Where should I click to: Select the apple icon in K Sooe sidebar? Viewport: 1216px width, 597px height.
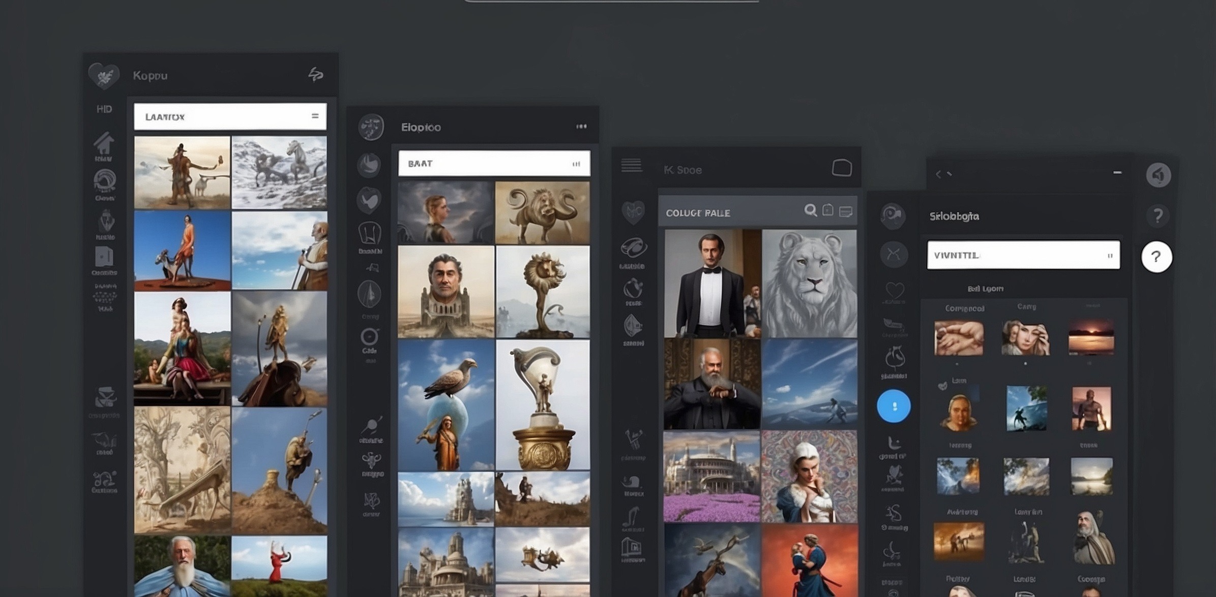coord(633,289)
